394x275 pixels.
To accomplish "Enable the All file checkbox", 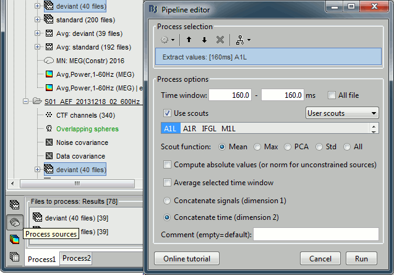I will pyautogui.click(x=333, y=95).
